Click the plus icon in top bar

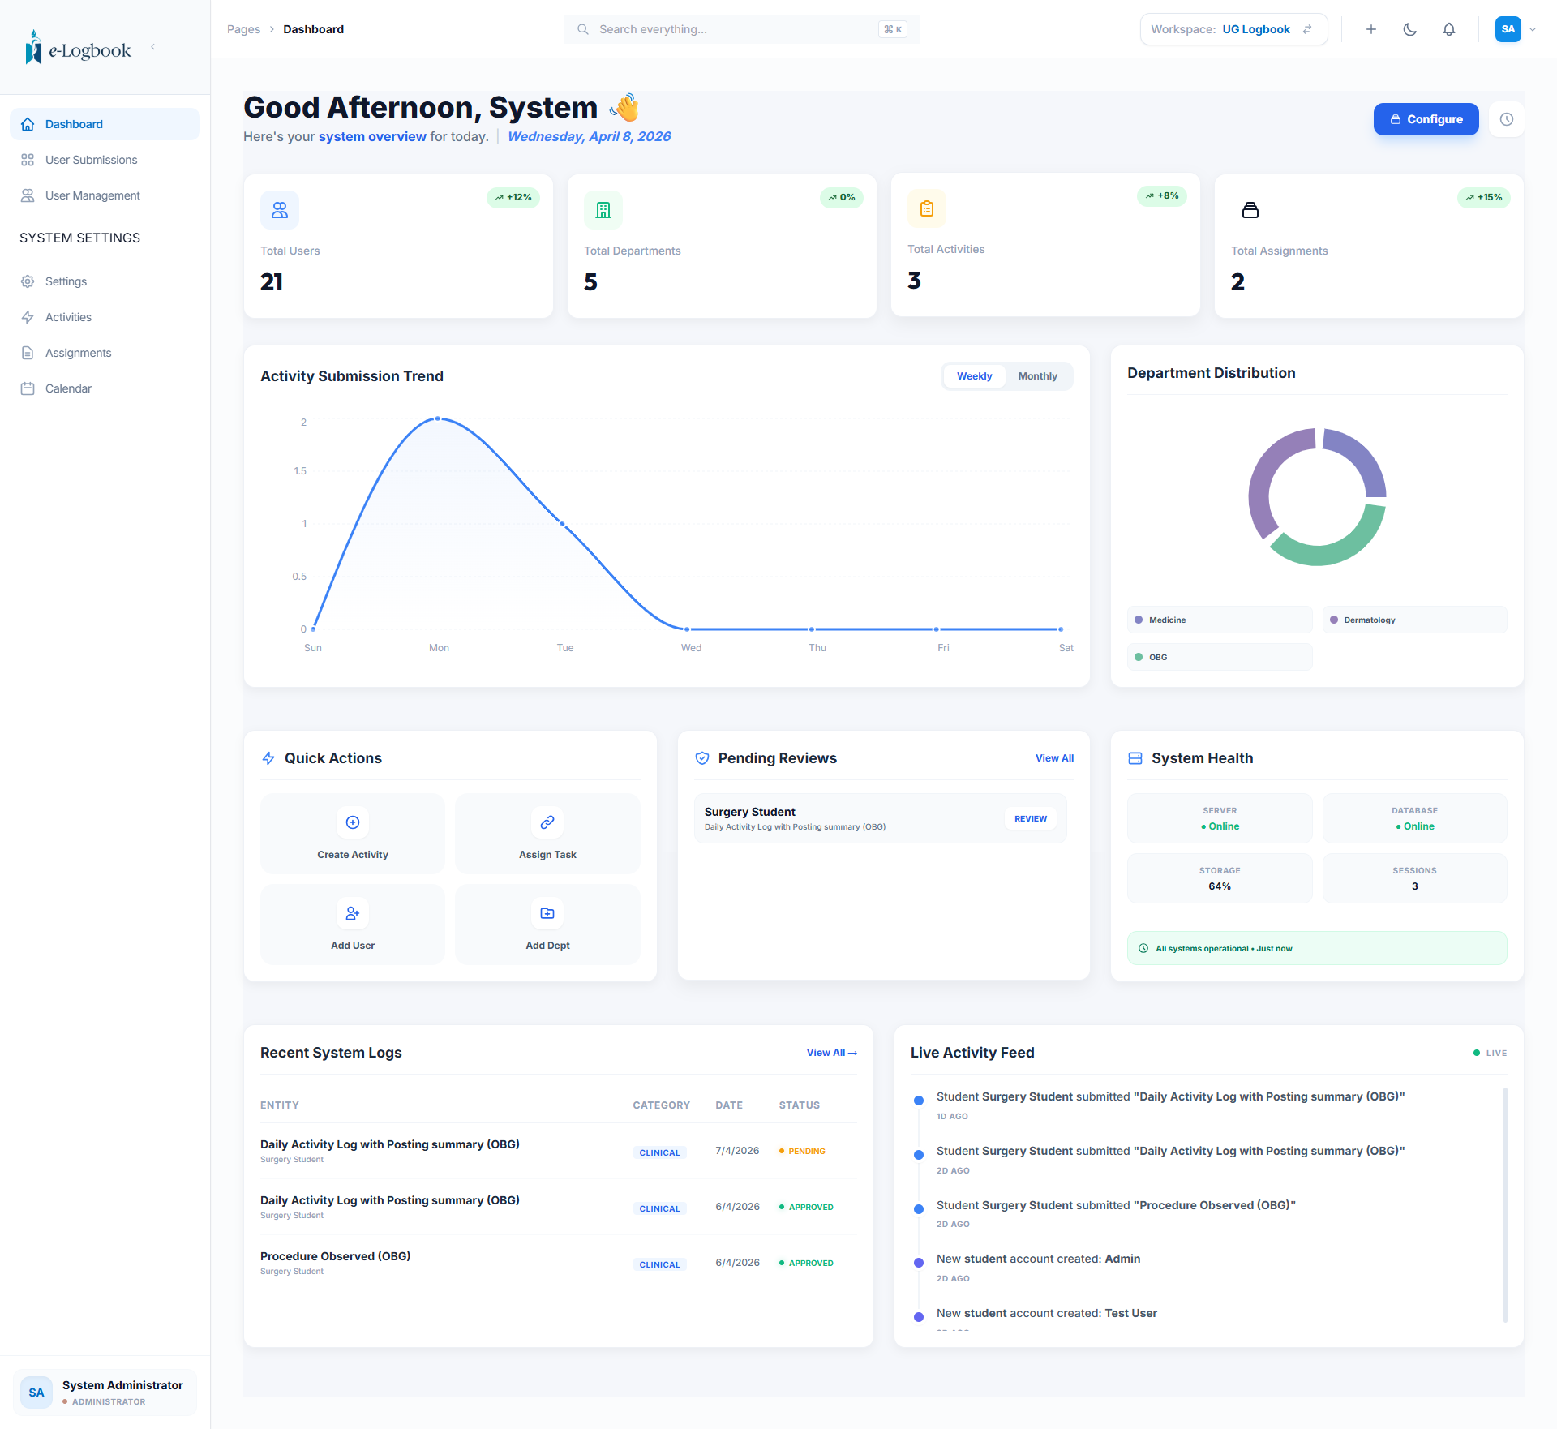pyautogui.click(x=1370, y=29)
